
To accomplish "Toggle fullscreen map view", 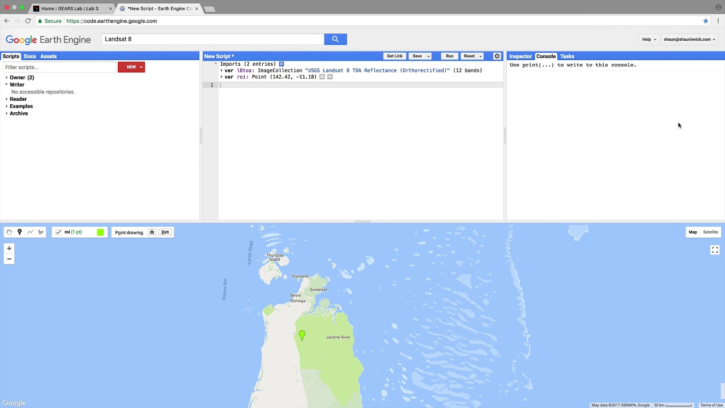I will tap(715, 250).
